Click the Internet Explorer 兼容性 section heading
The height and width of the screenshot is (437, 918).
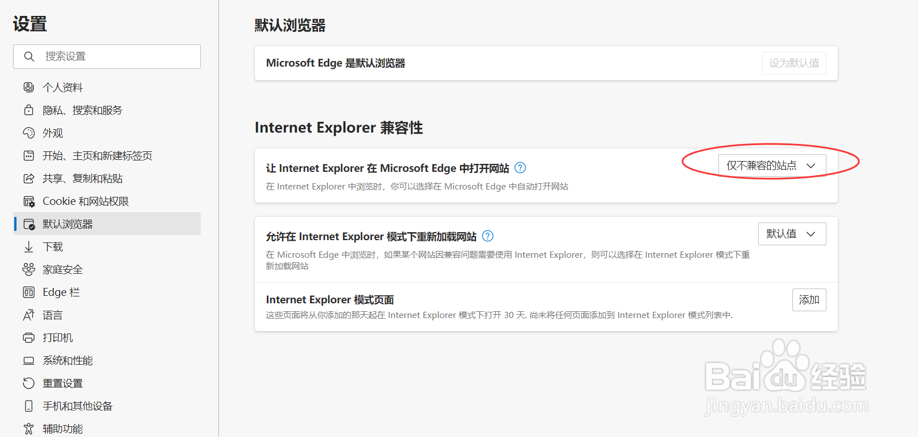[x=338, y=127]
